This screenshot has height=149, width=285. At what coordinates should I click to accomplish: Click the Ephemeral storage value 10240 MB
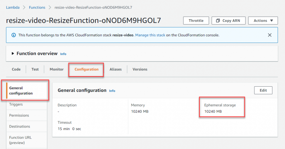point(213,111)
